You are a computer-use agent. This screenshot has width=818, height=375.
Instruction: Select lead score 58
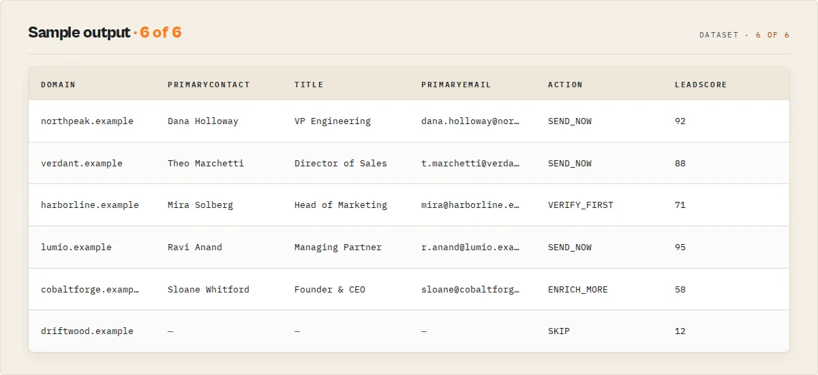[x=680, y=290]
